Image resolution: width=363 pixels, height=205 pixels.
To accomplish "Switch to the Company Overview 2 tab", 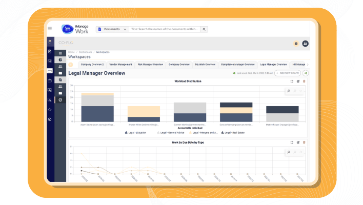I will (92, 65).
